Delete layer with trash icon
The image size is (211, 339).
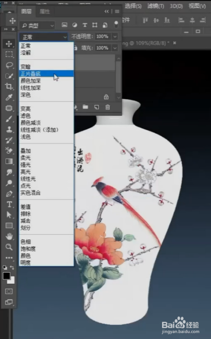[108, 107]
